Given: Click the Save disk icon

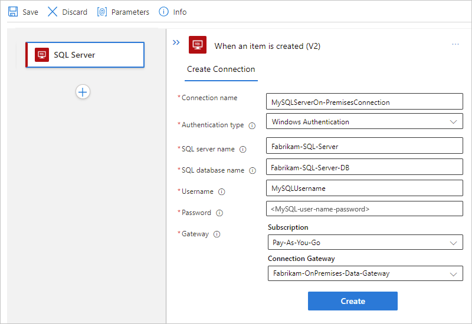Looking at the screenshot, I should click(12, 12).
